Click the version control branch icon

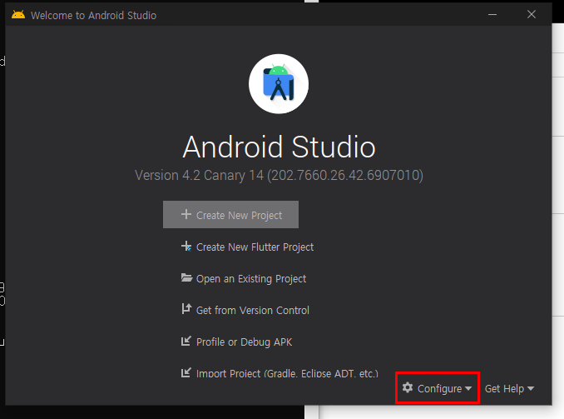point(186,309)
